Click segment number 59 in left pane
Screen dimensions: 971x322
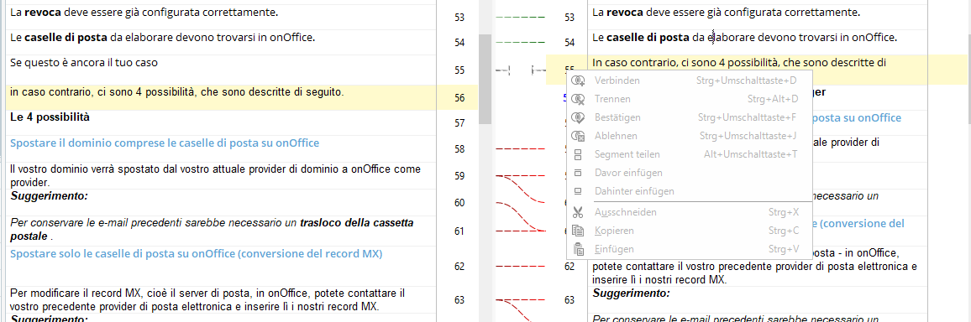tap(459, 176)
